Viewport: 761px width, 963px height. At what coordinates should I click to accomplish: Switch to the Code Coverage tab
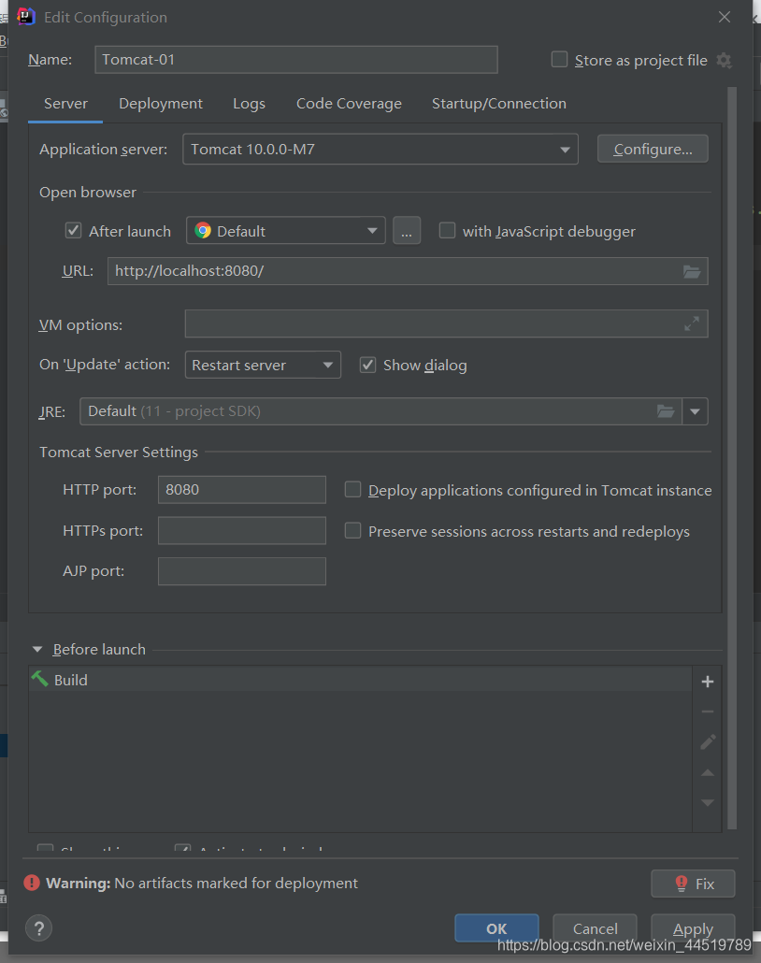(x=349, y=103)
